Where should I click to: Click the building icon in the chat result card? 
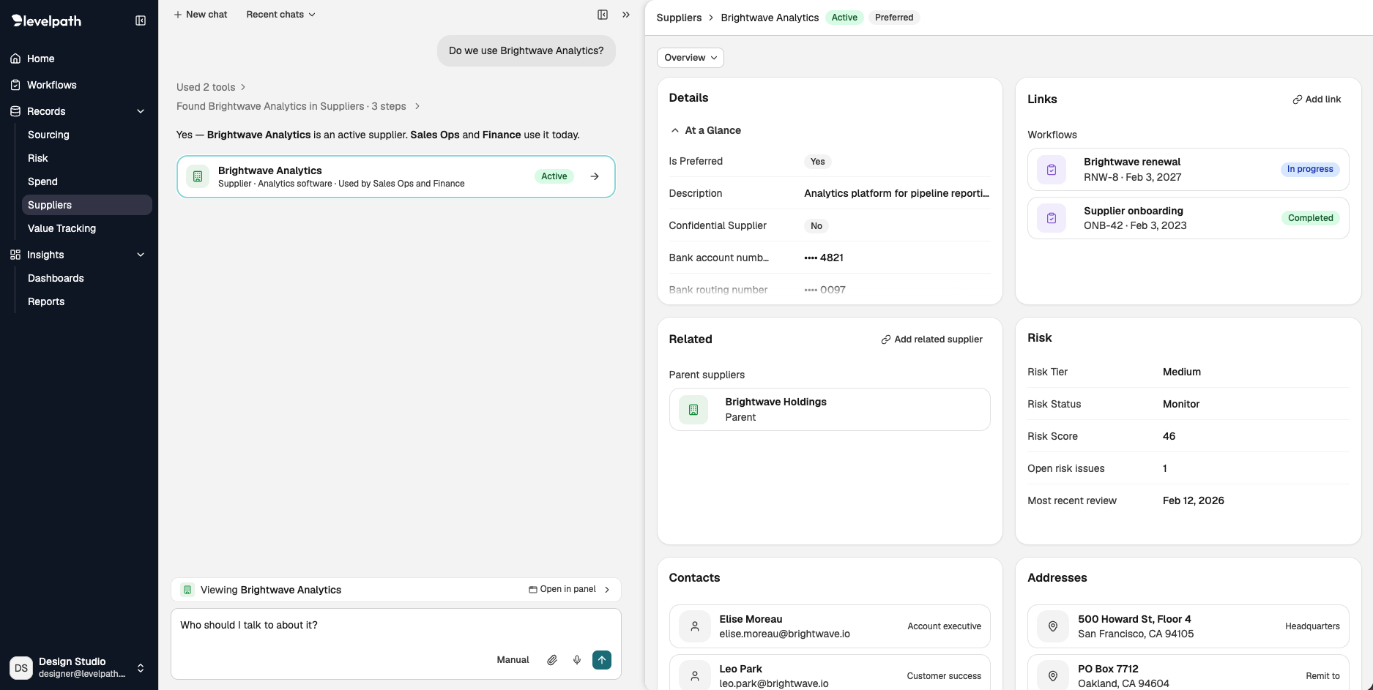pos(198,176)
